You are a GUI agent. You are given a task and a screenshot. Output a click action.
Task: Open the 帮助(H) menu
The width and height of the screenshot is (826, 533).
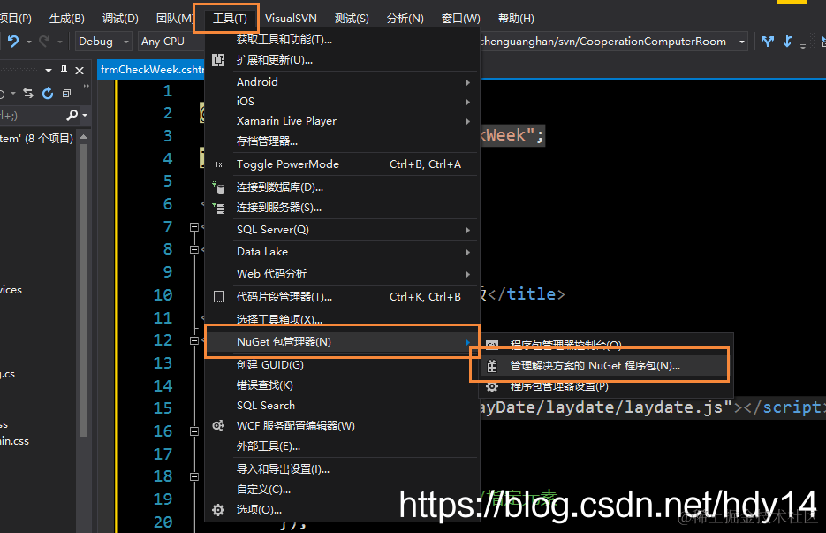(516, 19)
